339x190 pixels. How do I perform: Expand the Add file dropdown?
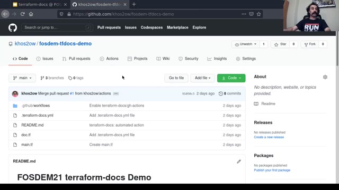(202, 78)
